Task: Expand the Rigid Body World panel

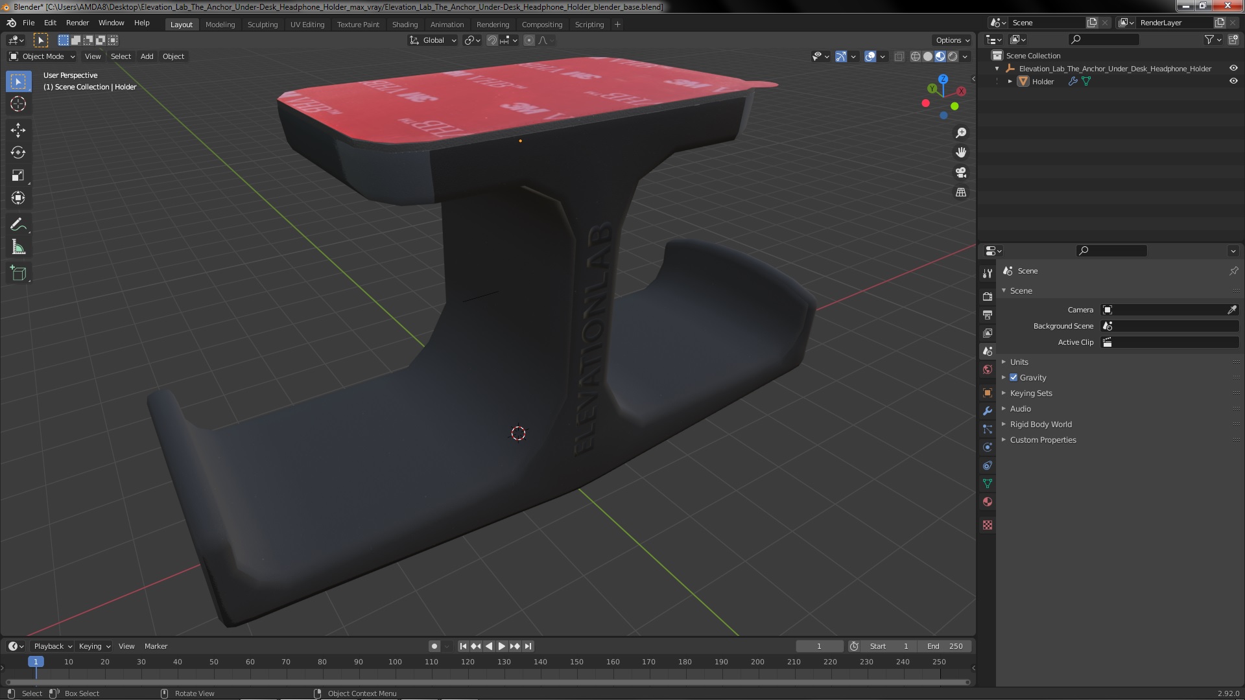Action: [1040, 424]
